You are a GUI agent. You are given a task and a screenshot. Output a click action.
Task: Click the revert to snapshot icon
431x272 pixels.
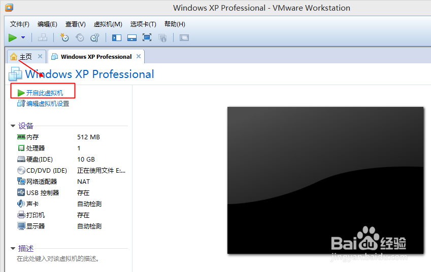[x=80, y=37]
